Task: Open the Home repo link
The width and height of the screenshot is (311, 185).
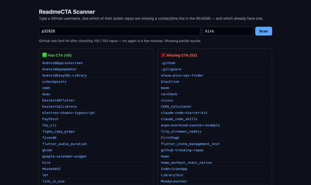Action: pyautogui.click(x=165, y=156)
